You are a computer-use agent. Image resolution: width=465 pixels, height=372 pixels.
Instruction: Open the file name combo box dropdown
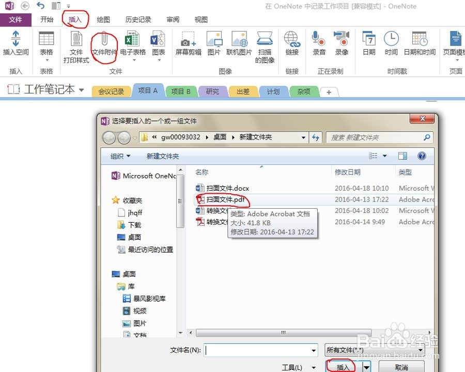click(314, 350)
